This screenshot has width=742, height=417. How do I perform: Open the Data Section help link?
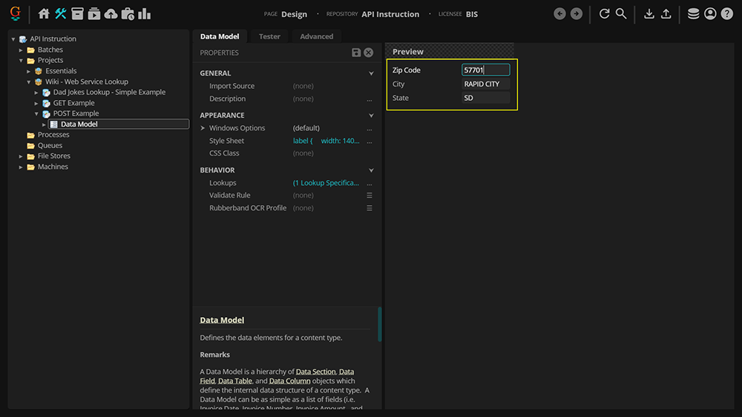pos(315,371)
